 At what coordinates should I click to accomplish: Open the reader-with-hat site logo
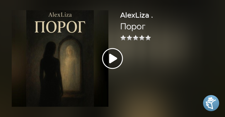click(211, 103)
